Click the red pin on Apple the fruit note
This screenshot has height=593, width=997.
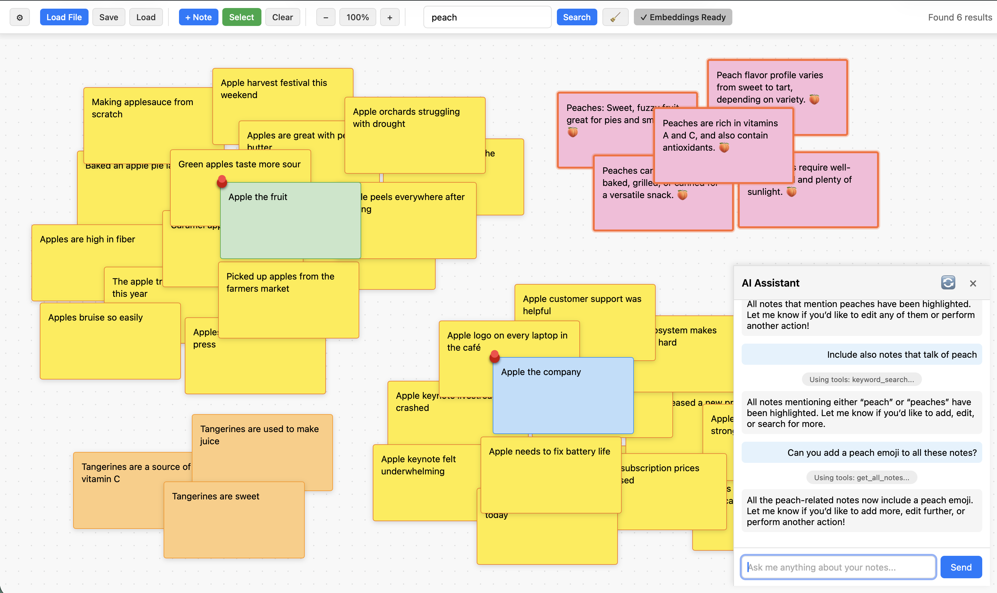tap(222, 182)
